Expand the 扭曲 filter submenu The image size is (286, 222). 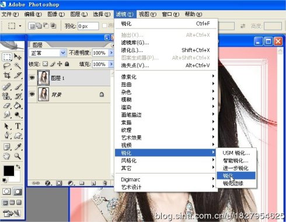coord(166,84)
